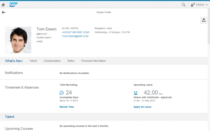Click the Tom Esson name heading

[46, 29]
